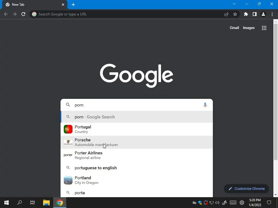
Task: Toggle the browser side panel
Action: (x=255, y=14)
